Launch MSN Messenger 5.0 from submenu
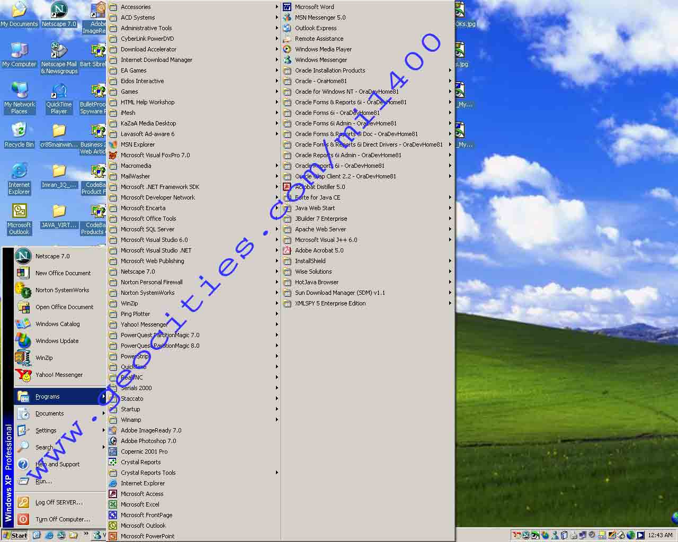678x542 pixels. point(368,17)
